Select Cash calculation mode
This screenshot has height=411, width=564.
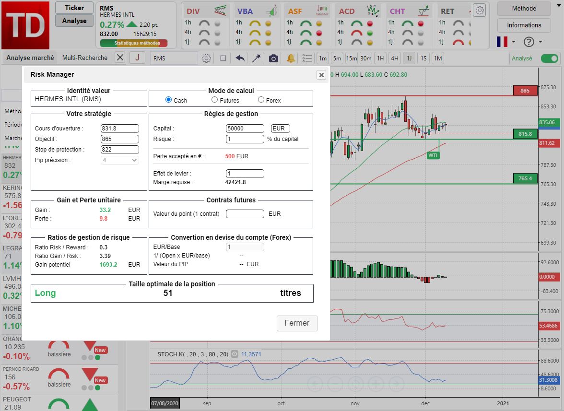[168, 100]
